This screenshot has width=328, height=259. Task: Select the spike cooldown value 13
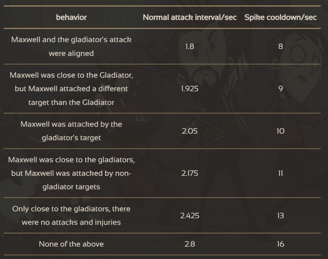pyautogui.click(x=281, y=216)
